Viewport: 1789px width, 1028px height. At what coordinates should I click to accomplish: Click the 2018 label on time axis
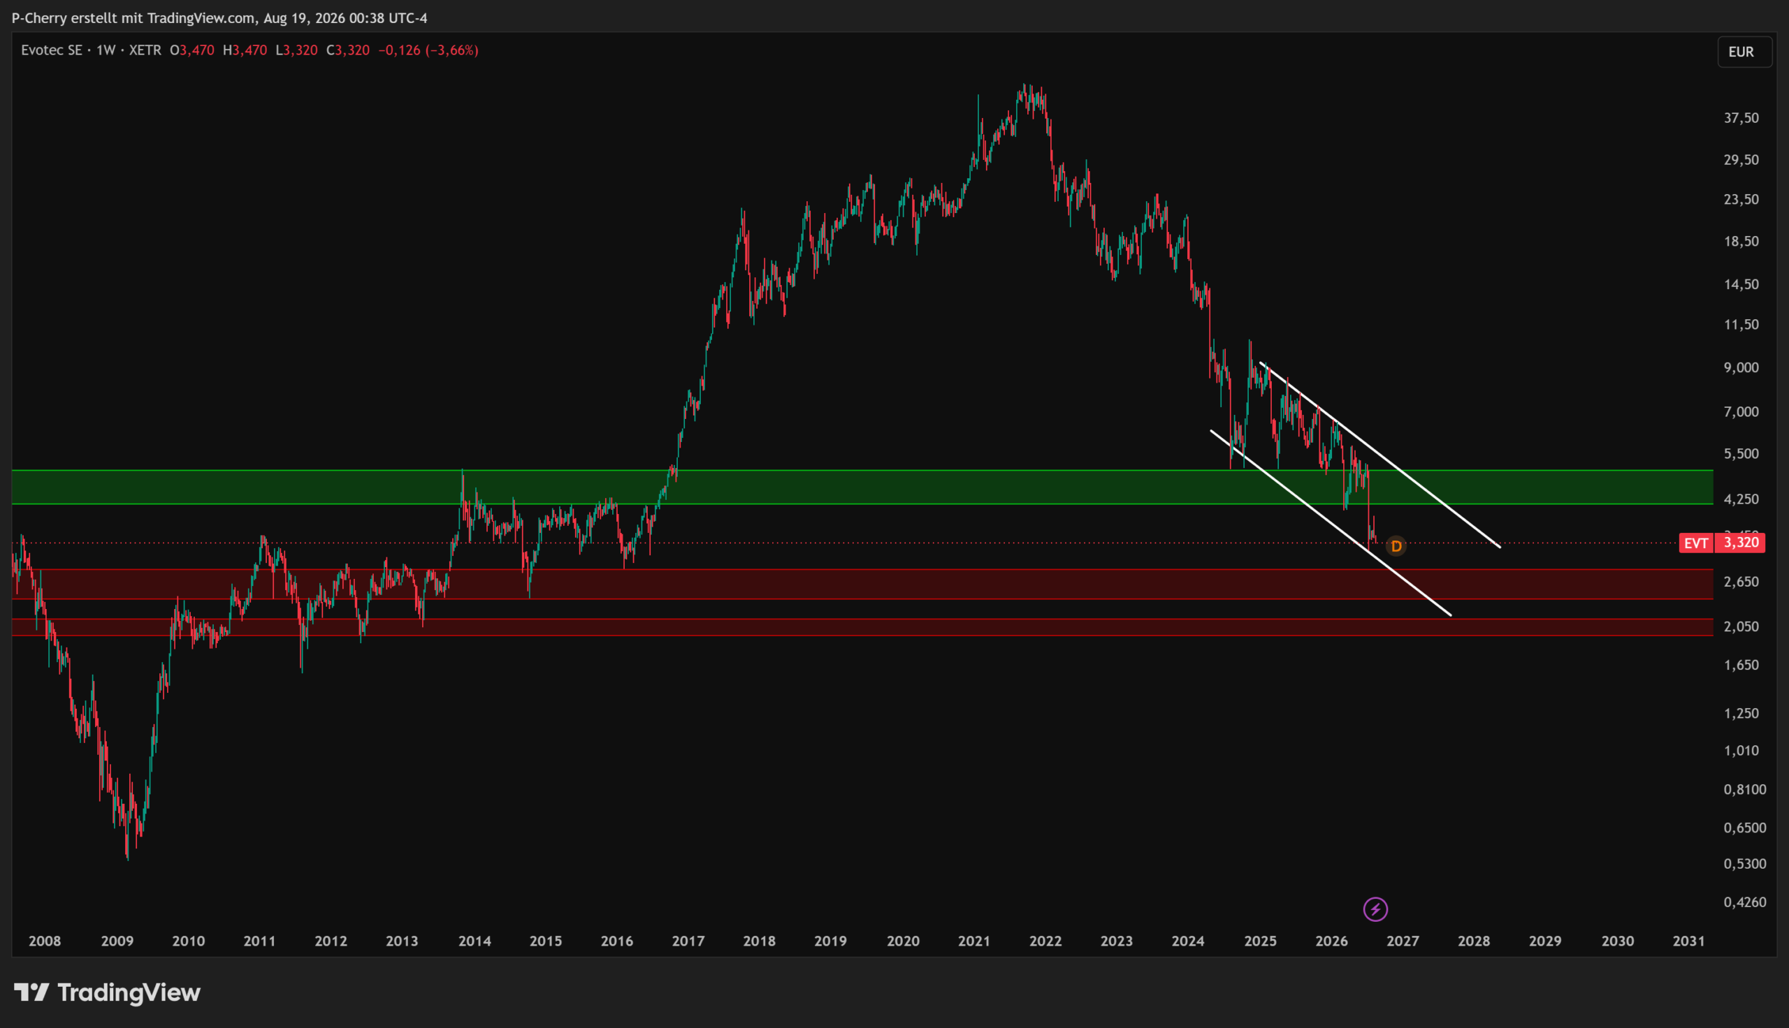(x=759, y=941)
